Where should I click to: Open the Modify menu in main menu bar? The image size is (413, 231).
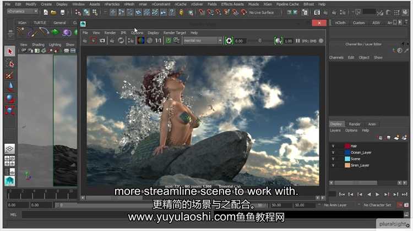tap(31, 4)
